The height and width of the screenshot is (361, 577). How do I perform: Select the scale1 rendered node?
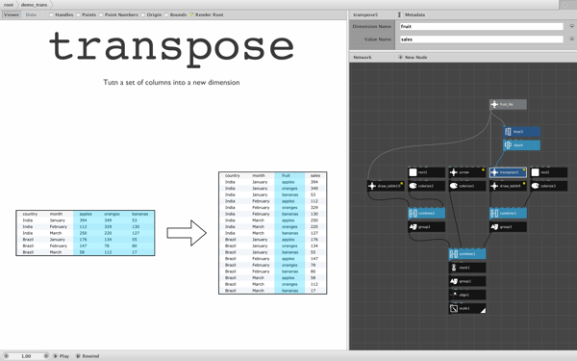point(467,308)
